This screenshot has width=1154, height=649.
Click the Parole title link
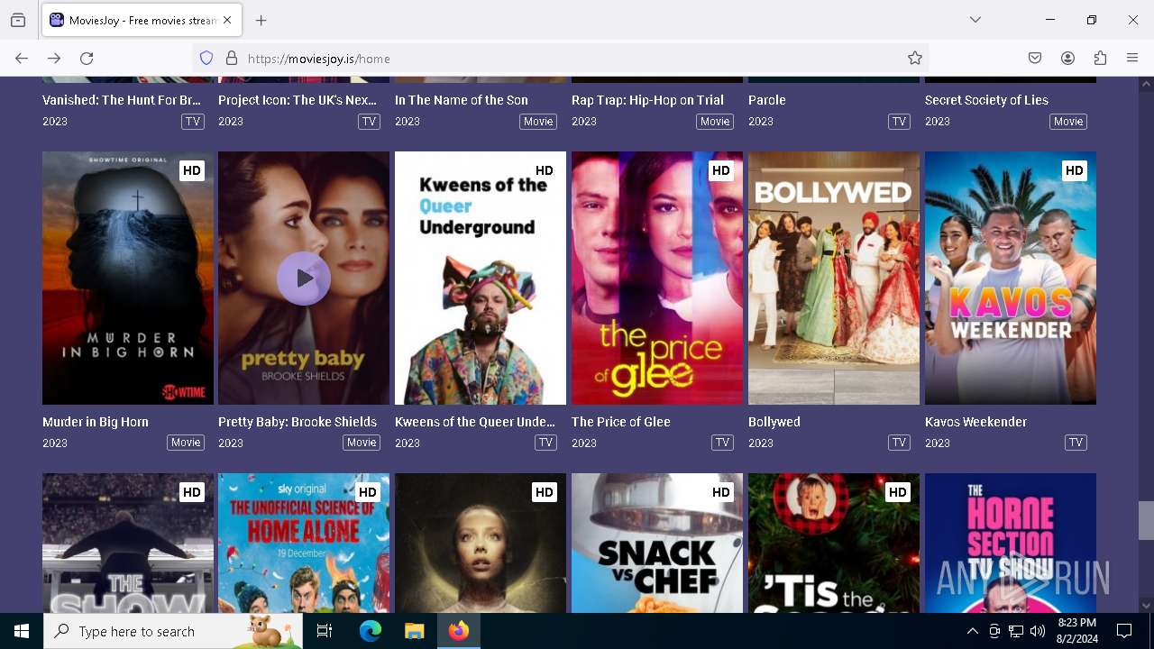767,100
